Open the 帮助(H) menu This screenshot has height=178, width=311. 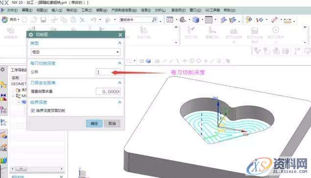coord(230,10)
